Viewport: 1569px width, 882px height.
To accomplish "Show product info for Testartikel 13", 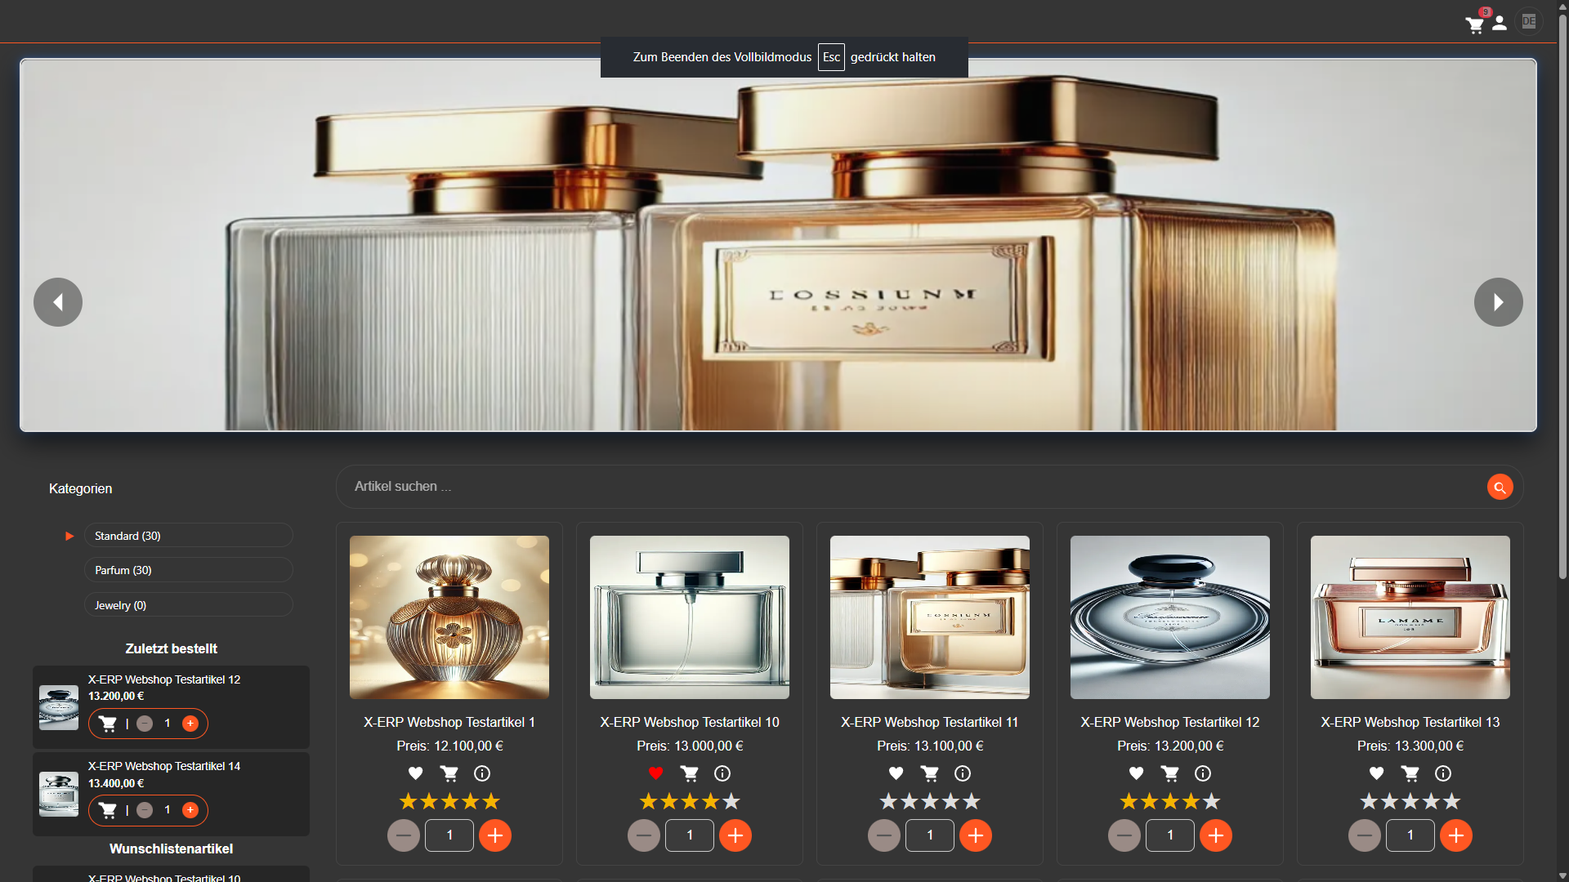I will point(1443,773).
